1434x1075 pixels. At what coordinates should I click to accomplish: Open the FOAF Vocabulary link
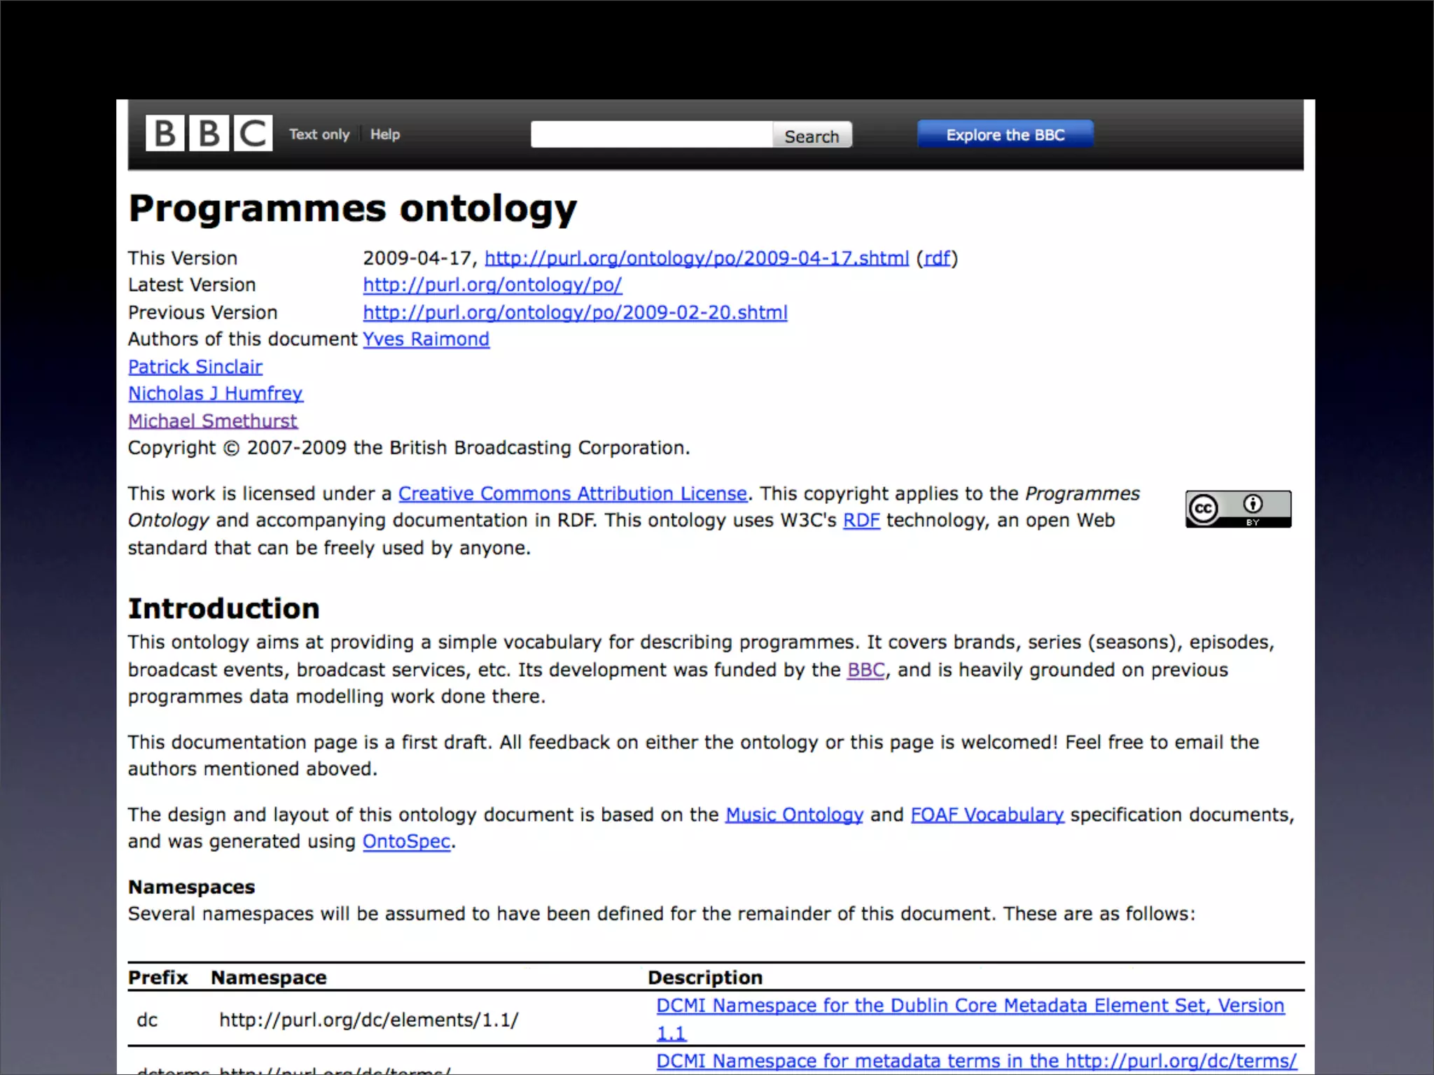pyautogui.click(x=987, y=815)
